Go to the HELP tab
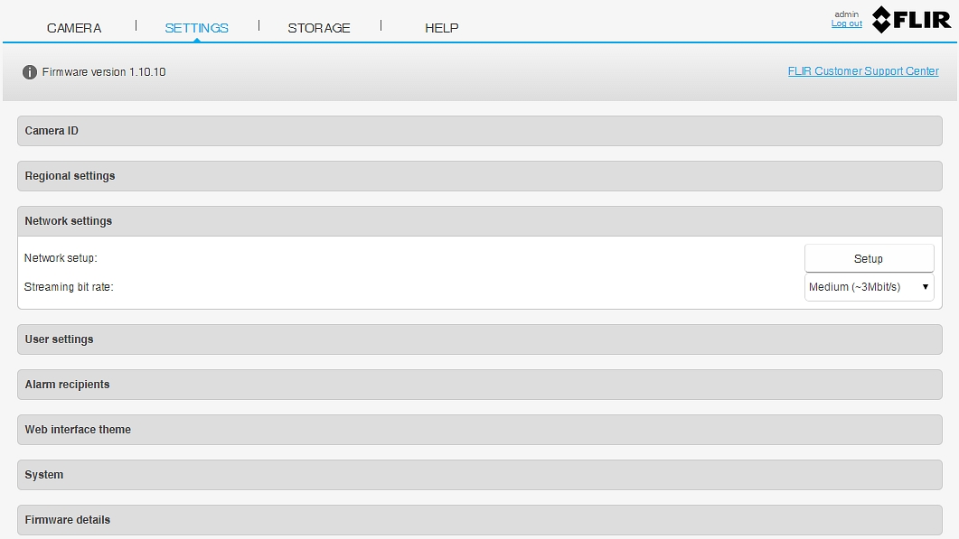The width and height of the screenshot is (959, 539). coord(441,28)
